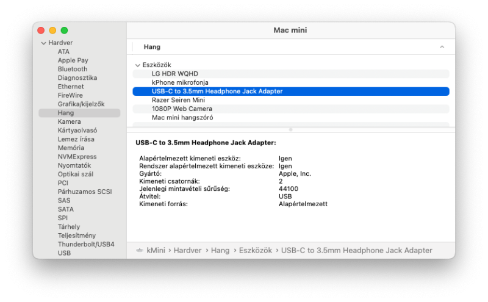Click the Hang column header
Viewport: 488px width, 302px height.
(x=152, y=47)
